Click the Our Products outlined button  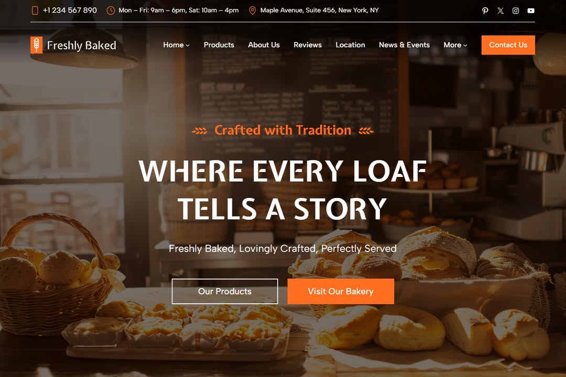pyautogui.click(x=224, y=291)
